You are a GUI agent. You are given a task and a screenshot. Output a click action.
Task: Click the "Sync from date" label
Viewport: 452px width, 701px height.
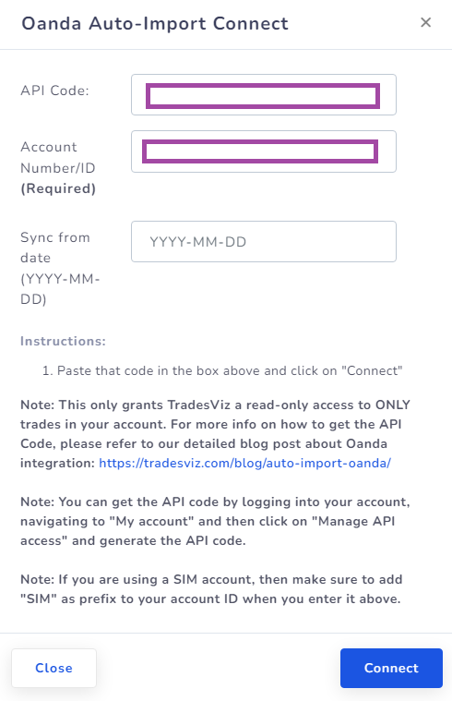(55, 248)
